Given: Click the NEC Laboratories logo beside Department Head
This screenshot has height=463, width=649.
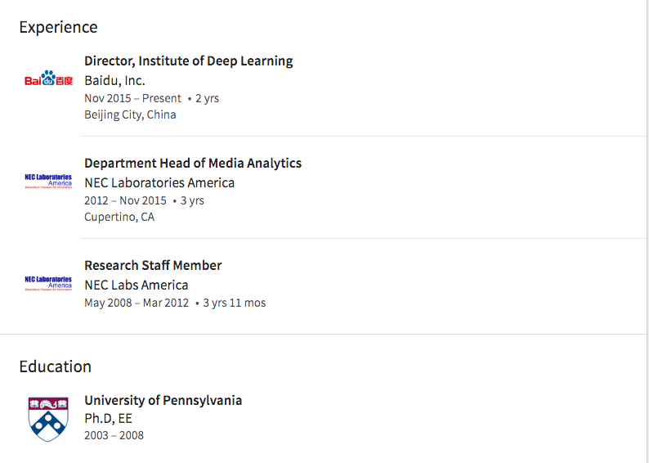Looking at the screenshot, I should (48, 181).
